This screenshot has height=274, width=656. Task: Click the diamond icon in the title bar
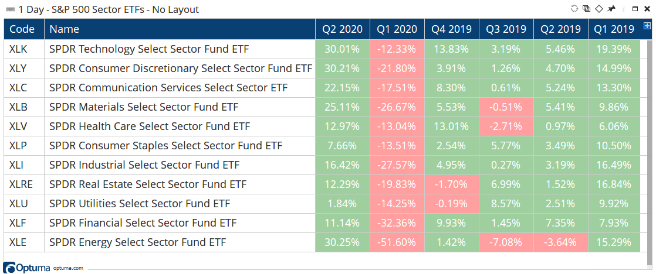point(598,8)
